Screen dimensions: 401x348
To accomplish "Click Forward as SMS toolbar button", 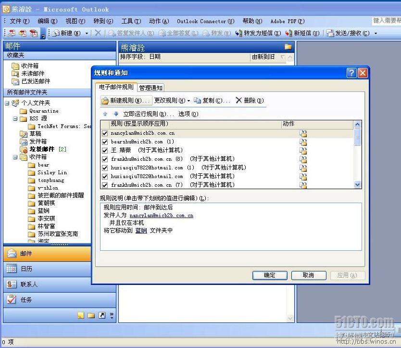I will 258,33.
